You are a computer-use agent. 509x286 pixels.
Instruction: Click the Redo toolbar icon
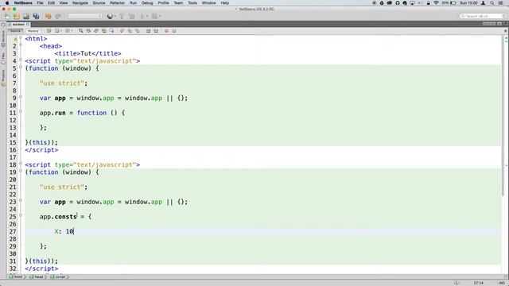[x=58, y=16]
